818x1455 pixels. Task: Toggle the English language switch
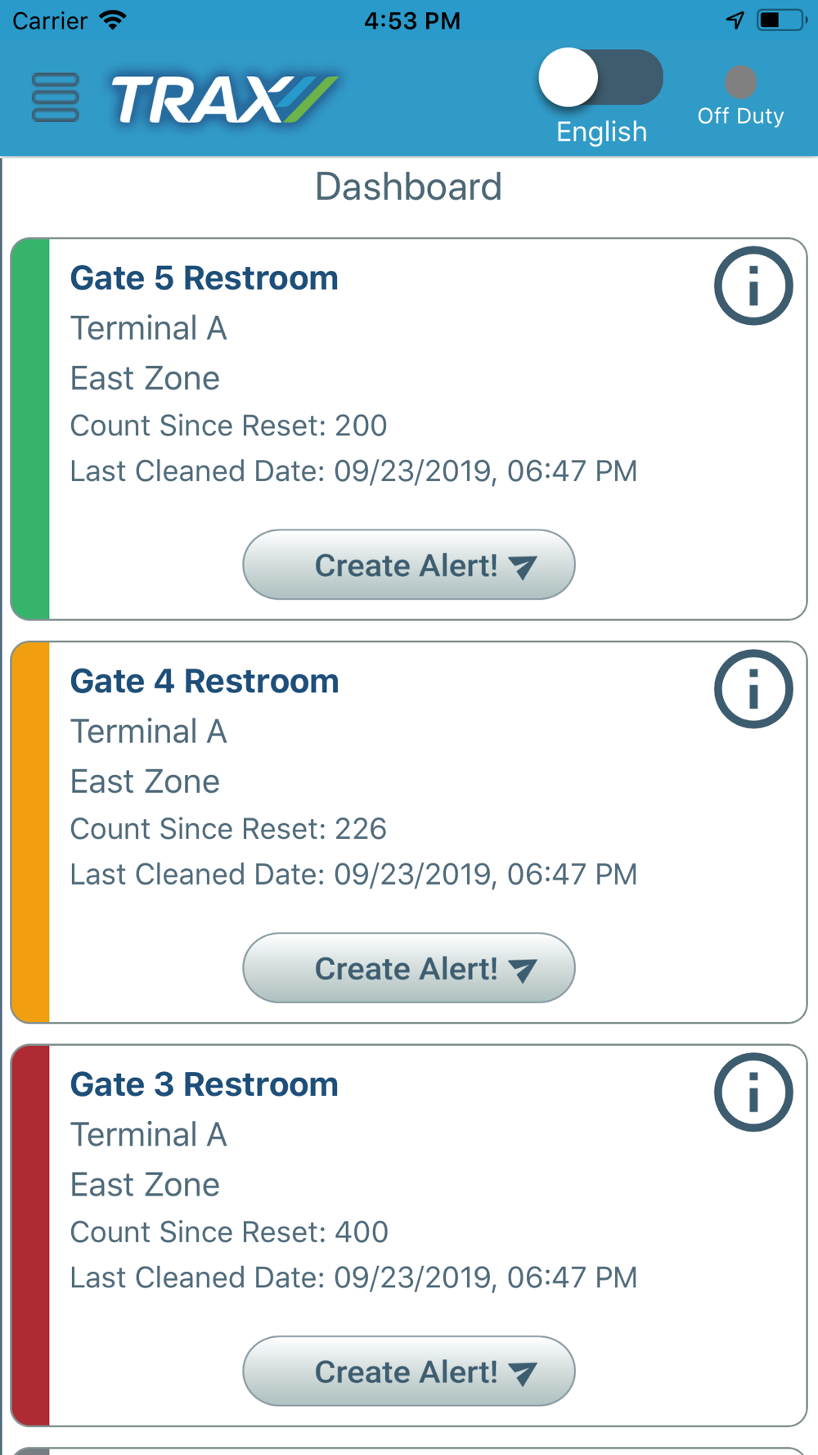[600, 79]
